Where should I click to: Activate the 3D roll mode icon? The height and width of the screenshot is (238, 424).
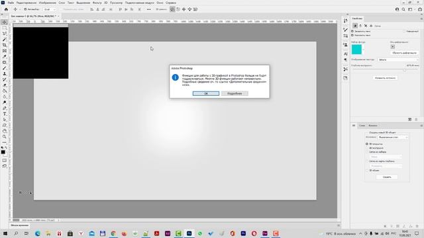(178, 9)
